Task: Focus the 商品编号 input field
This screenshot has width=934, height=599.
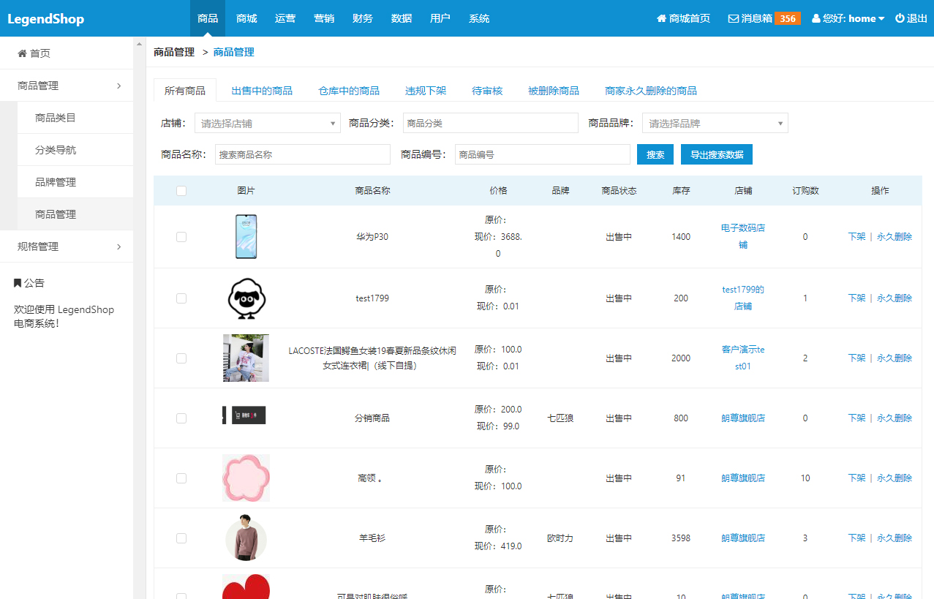Action: click(x=543, y=154)
